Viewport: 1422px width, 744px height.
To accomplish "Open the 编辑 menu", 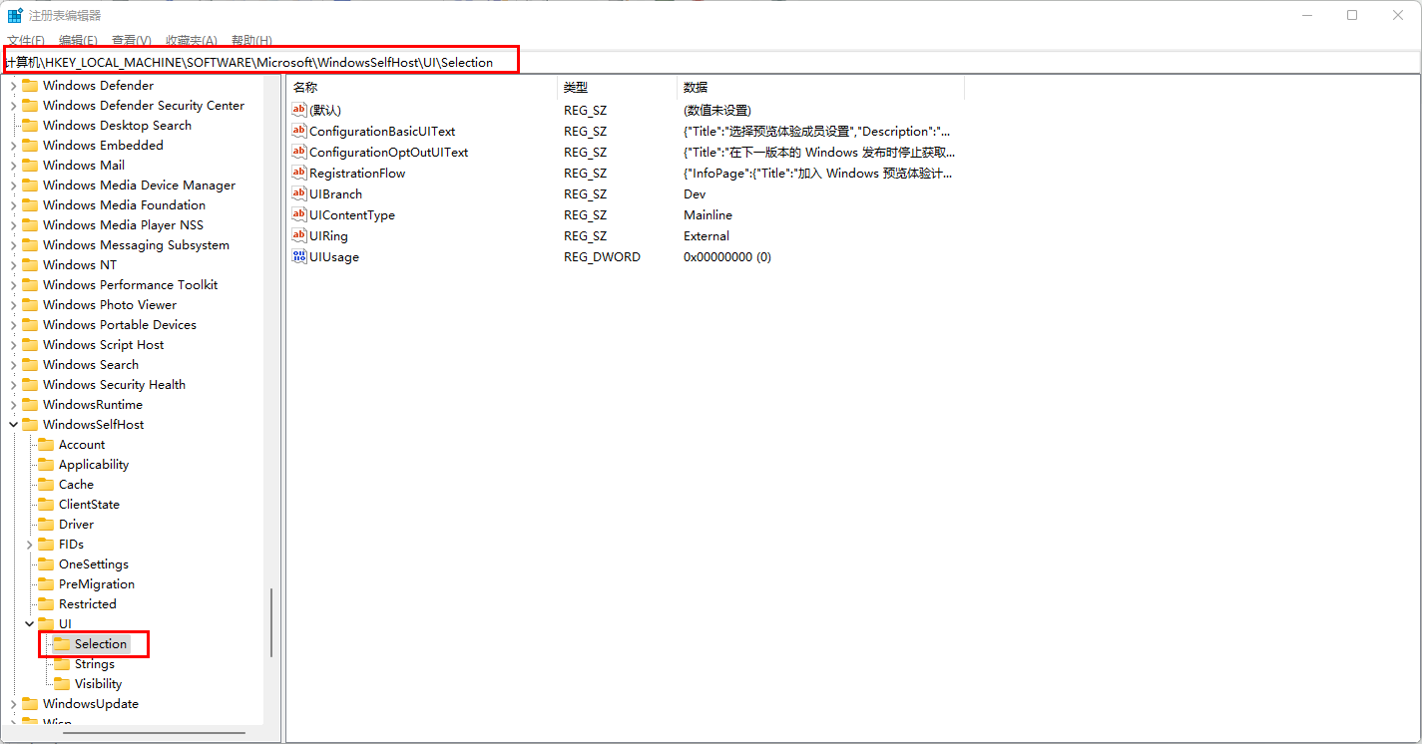I will coord(78,40).
